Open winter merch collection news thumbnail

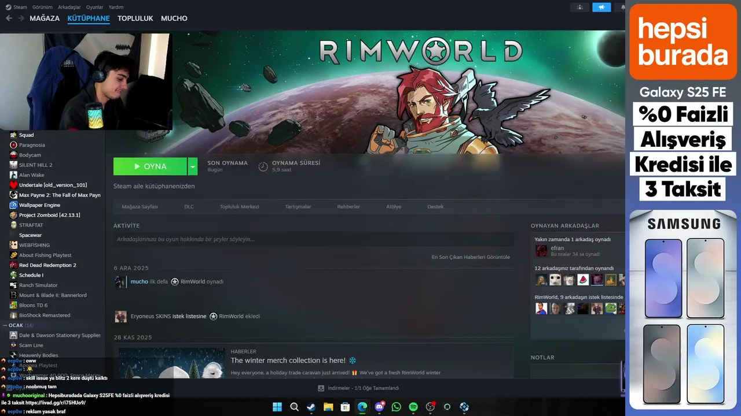click(172, 363)
